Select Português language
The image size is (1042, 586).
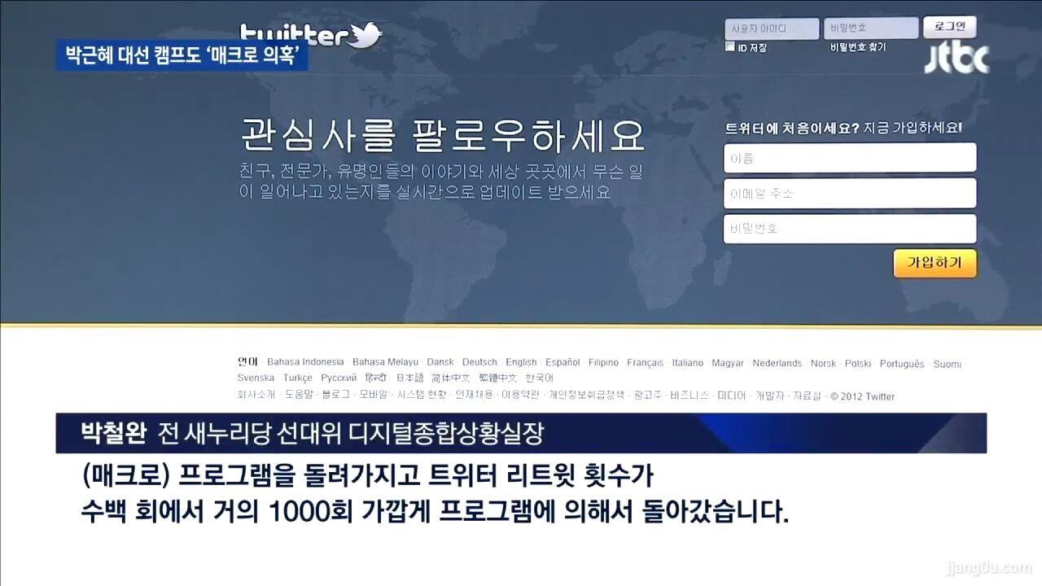point(902,364)
